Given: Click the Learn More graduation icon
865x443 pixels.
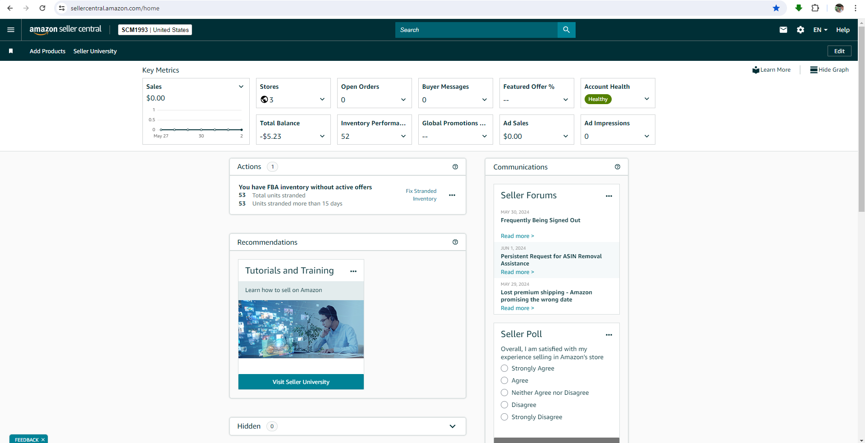Looking at the screenshot, I should tap(756, 70).
